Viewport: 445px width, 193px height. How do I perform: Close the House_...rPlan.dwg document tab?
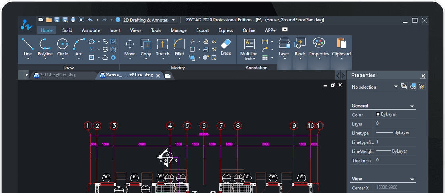pyautogui.click(x=158, y=76)
